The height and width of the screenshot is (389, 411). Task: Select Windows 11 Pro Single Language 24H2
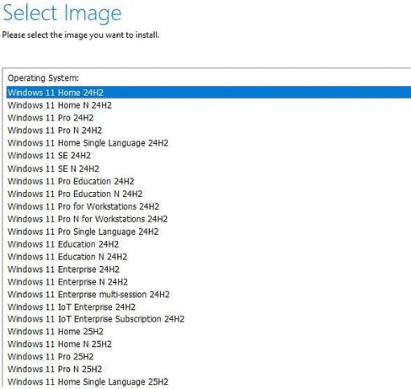(83, 232)
